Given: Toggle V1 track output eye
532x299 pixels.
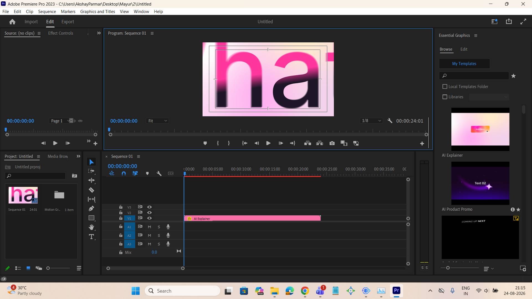Looking at the screenshot, I should (x=149, y=218).
